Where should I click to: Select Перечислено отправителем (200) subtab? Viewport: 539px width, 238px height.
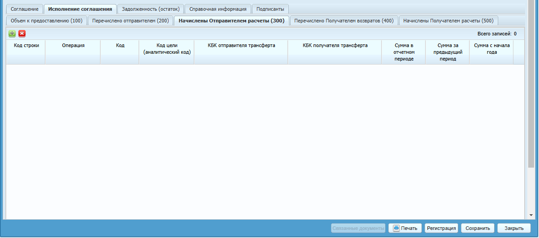[130, 21]
